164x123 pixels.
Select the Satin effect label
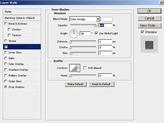pyautogui.click(x=11, y=58)
